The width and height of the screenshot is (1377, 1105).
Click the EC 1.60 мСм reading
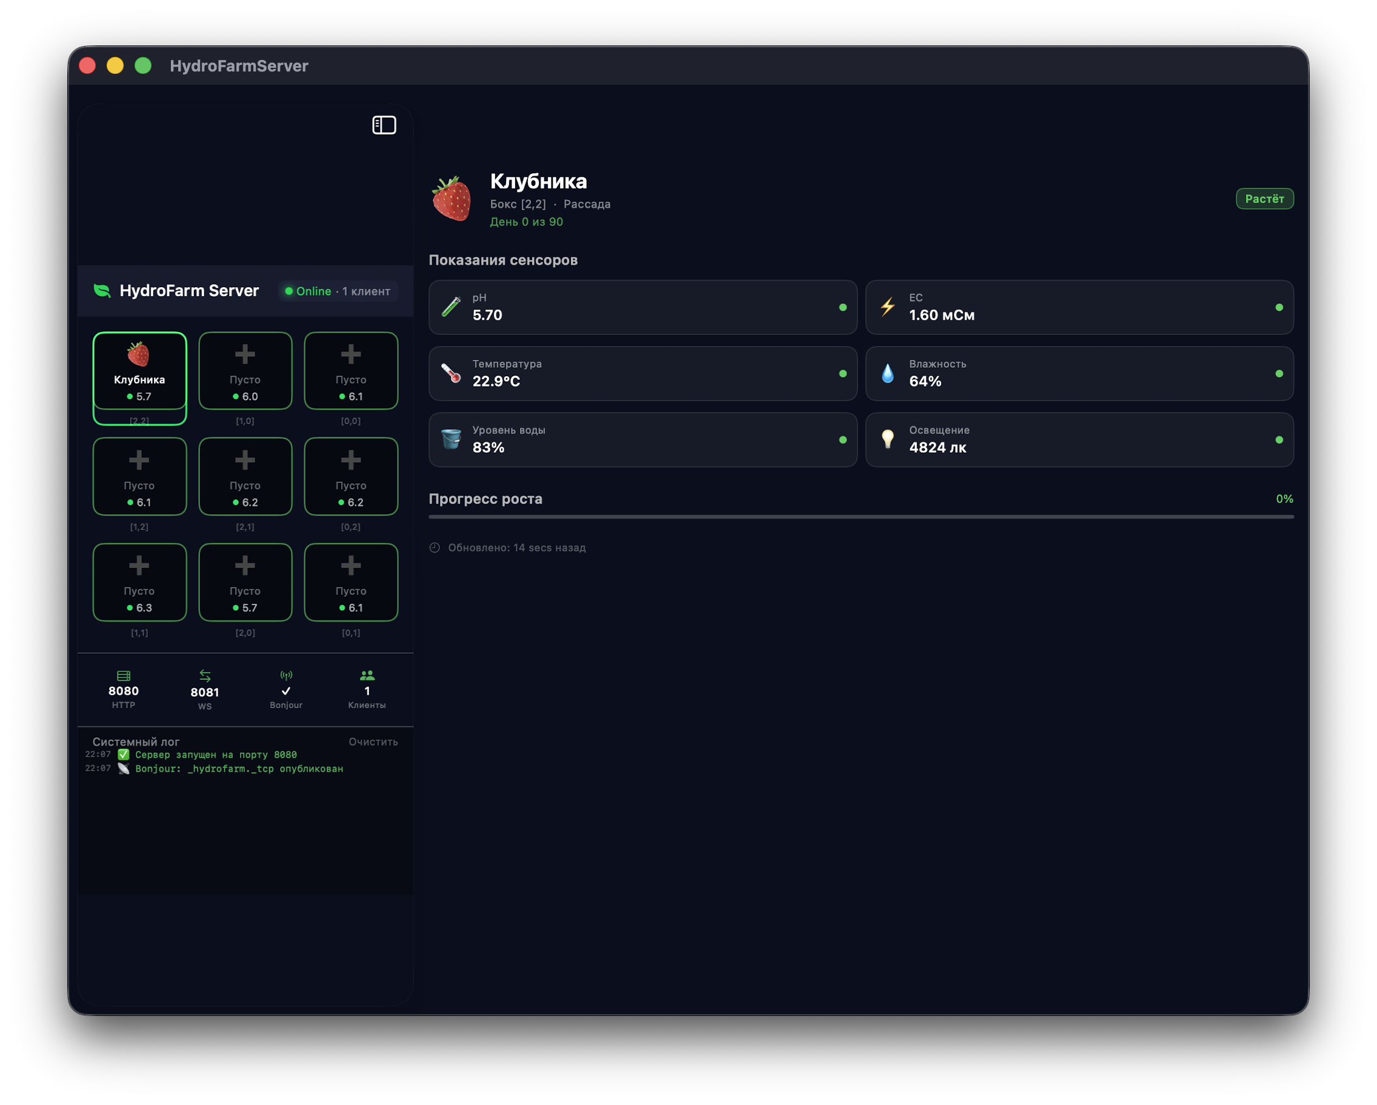click(x=941, y=314)
